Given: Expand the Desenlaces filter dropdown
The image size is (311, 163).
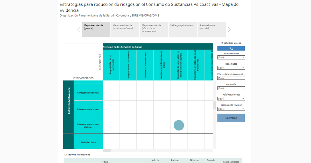Looking at the screenshot, I should coord(231,68).
